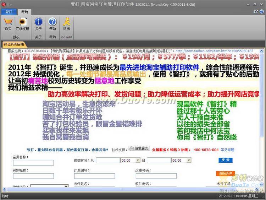Click the 成交时间 start date field
266x200 pixels.
108,160
